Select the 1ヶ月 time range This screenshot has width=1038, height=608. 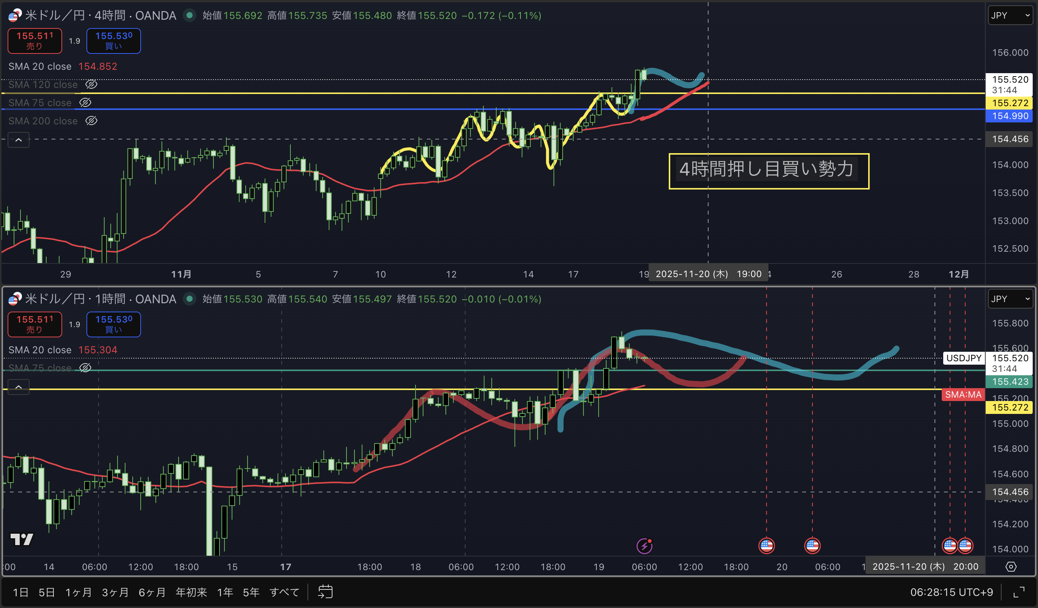coord(78,592)
